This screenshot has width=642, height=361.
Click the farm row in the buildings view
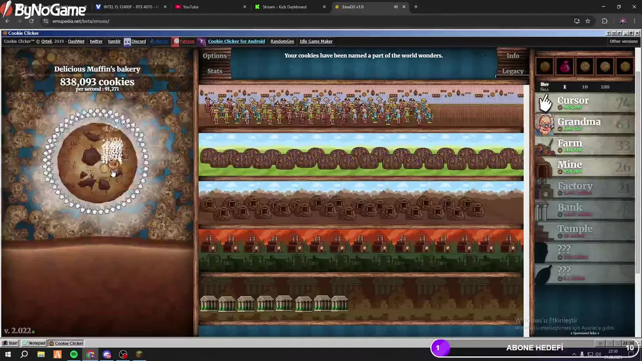click(361, 155)
